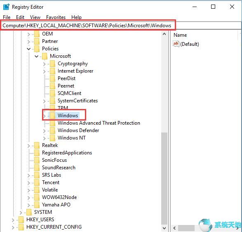The width and height of the screenshot is (242, 232).
Task: Select the WOW6432Node key label
Action: click(59, 197)
